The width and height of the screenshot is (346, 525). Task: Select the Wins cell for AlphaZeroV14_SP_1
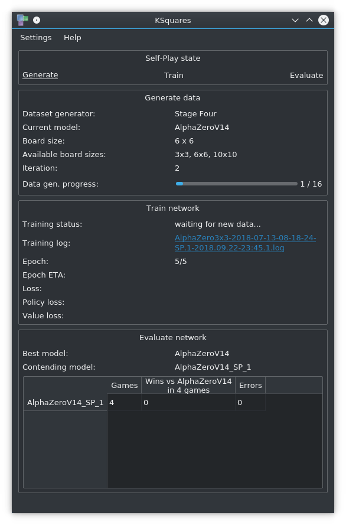pos(188,402)
